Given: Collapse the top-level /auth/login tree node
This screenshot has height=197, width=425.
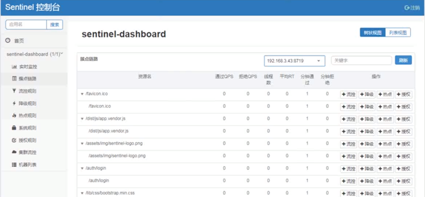Looking at the screenshot, I should (x=82, y=169).
